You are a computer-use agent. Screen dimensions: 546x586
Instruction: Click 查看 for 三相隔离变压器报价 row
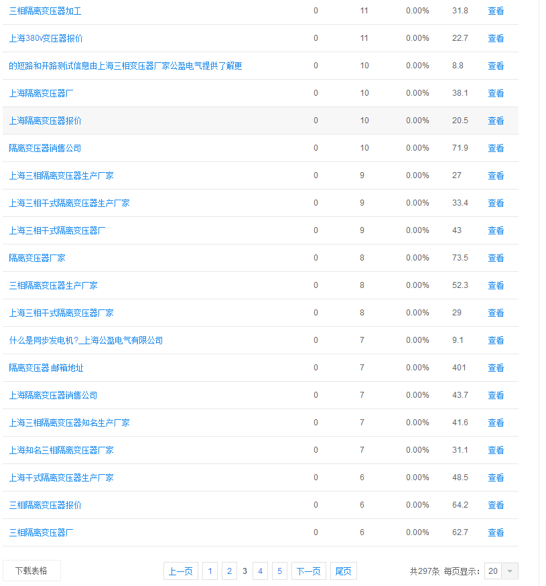(x=496, y=506)
